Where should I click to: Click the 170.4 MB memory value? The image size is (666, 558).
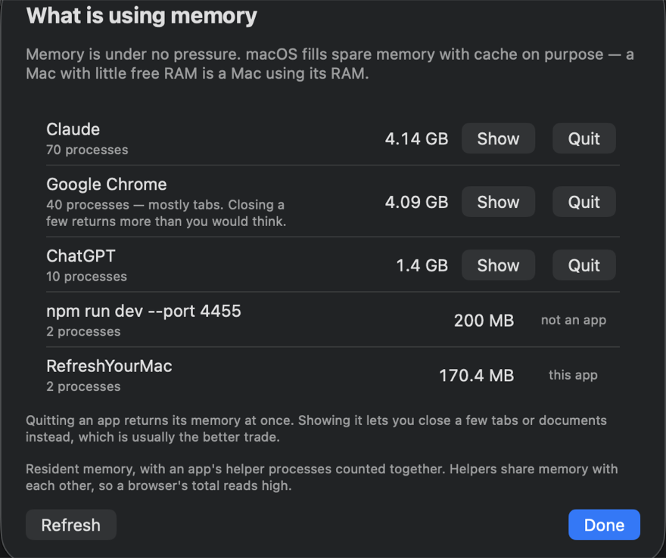(476, 376)
